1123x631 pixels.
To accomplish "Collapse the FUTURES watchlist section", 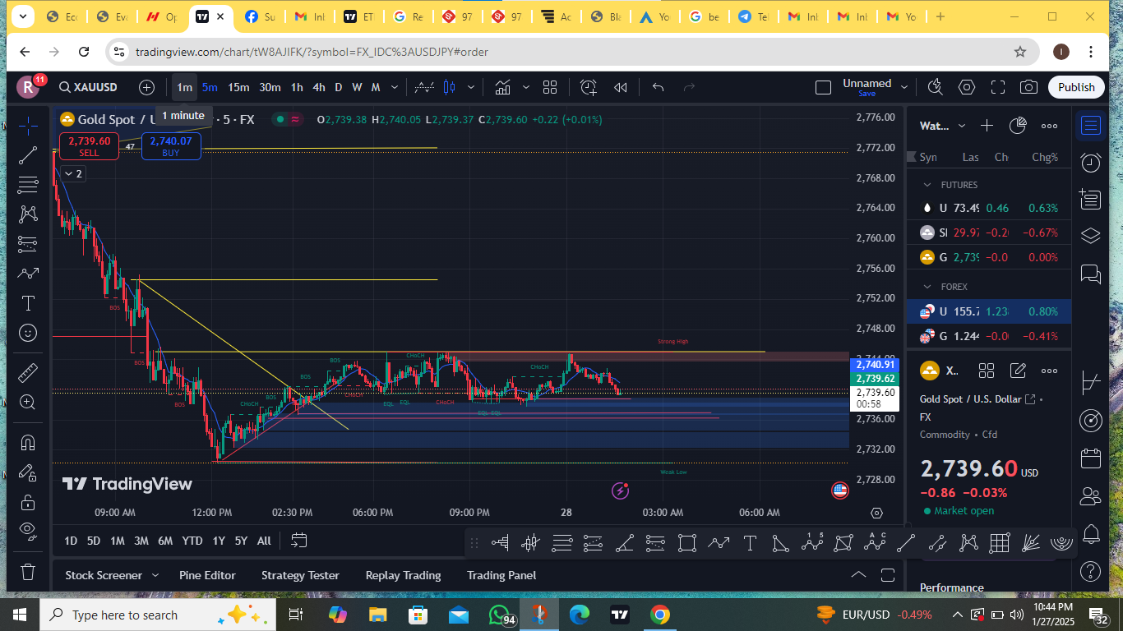I will pyautogui.click(x=927, y=185).
